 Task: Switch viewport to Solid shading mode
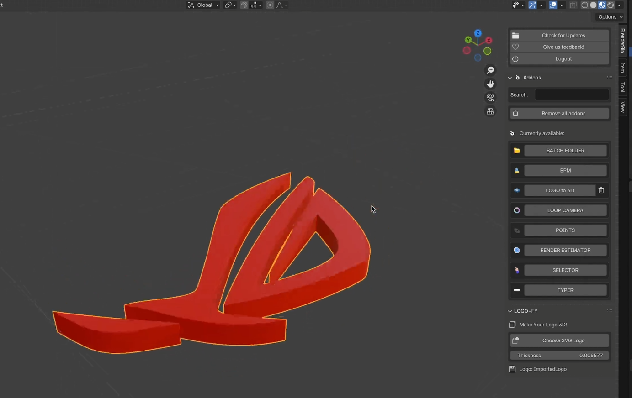pyautogui.click(x=593, y=5)
